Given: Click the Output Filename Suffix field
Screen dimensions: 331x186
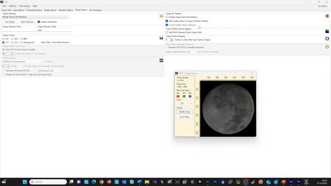Looking at the screenshot, I should 54,30.
